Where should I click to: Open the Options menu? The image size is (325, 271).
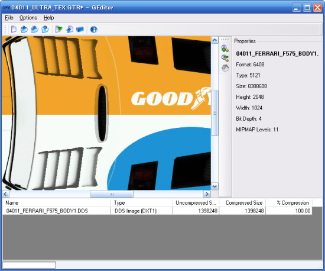pos(28,18)
